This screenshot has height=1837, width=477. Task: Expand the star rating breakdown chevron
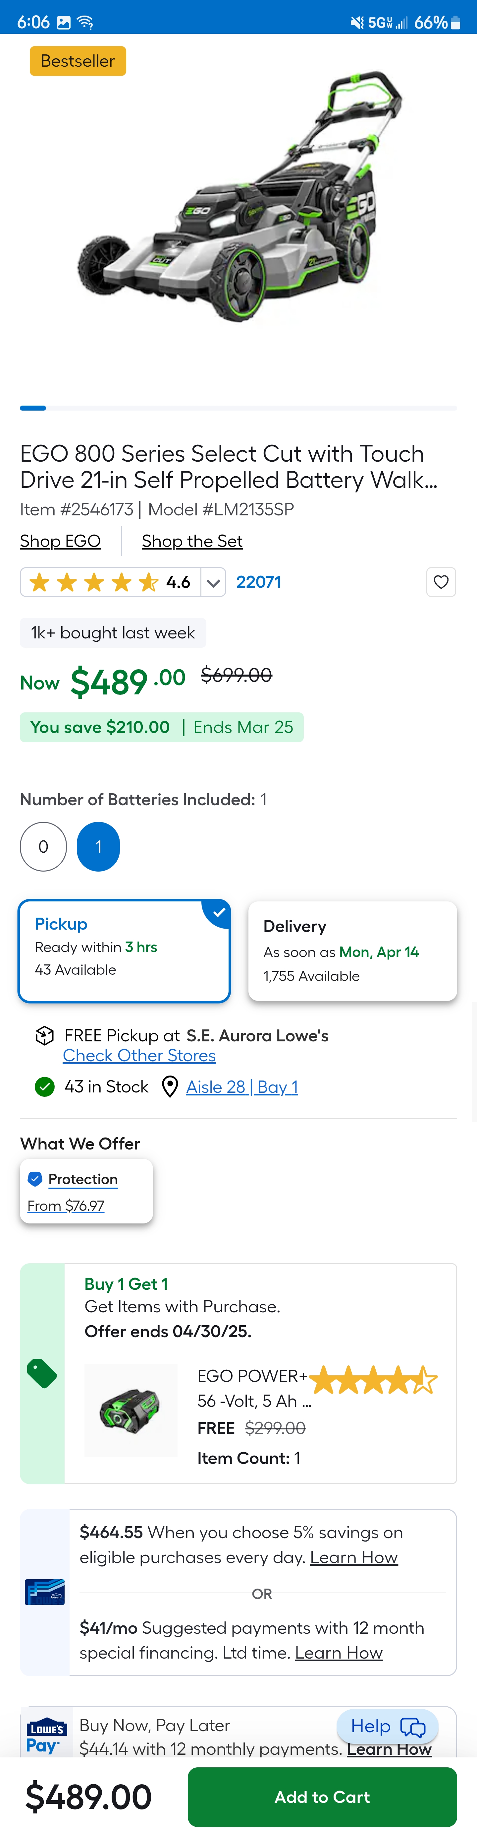213,583
